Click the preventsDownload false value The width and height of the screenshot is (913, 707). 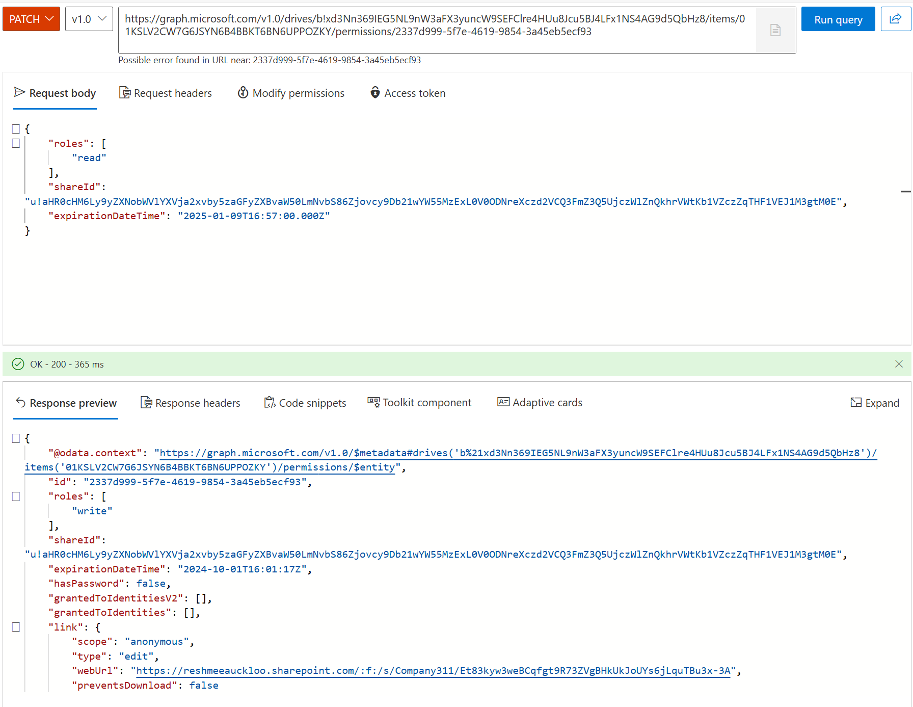[204, 686]
